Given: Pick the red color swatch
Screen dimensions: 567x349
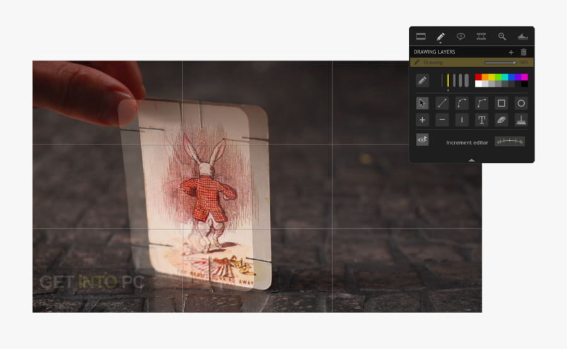Looking at the screenshot, I should point(478,77).
